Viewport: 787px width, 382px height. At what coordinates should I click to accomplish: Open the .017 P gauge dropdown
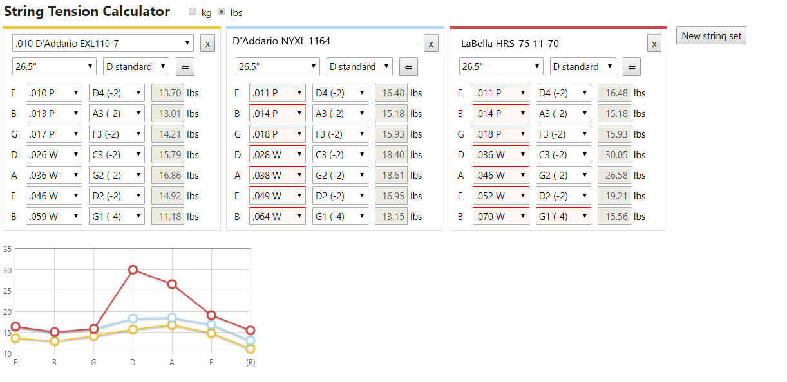coord(54,134)
